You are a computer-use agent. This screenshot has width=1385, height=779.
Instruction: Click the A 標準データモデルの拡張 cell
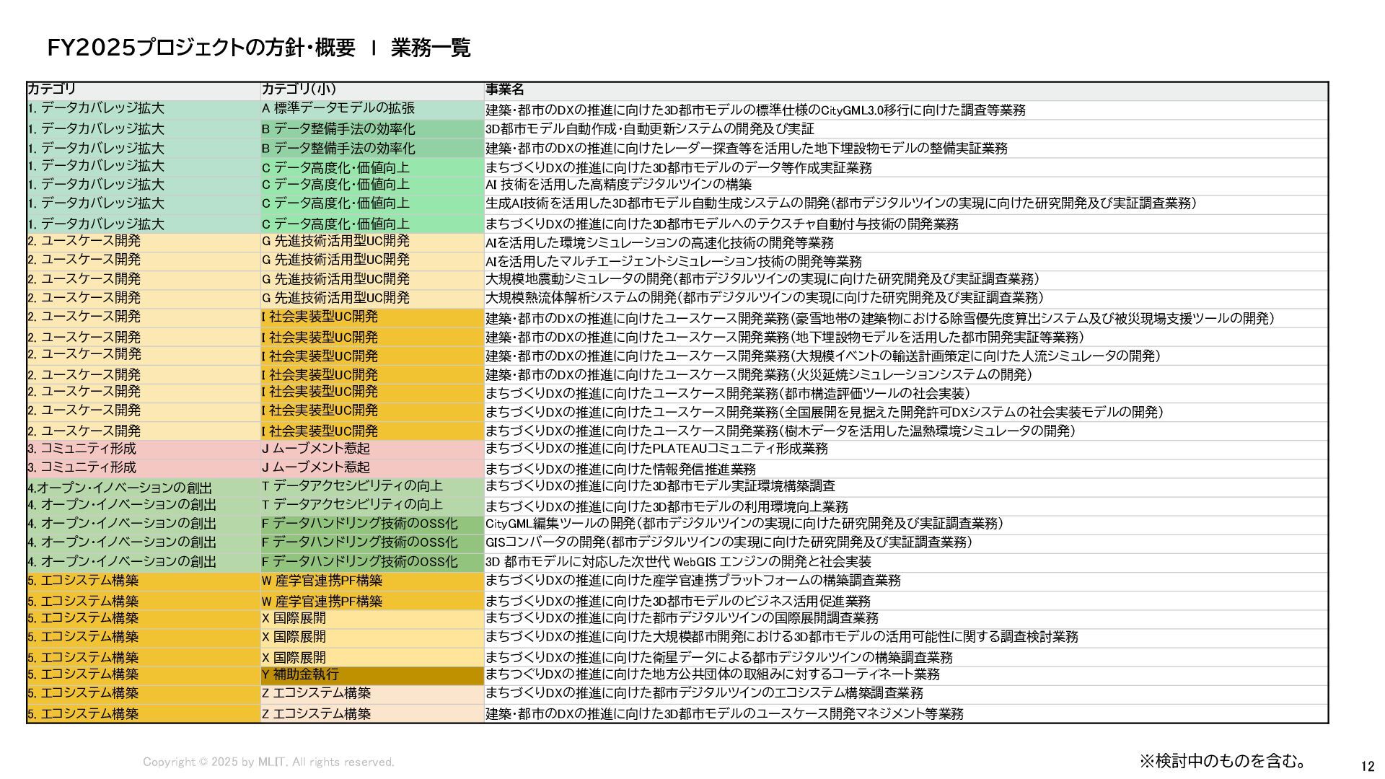pyautogui.click(x=338, y=109)
